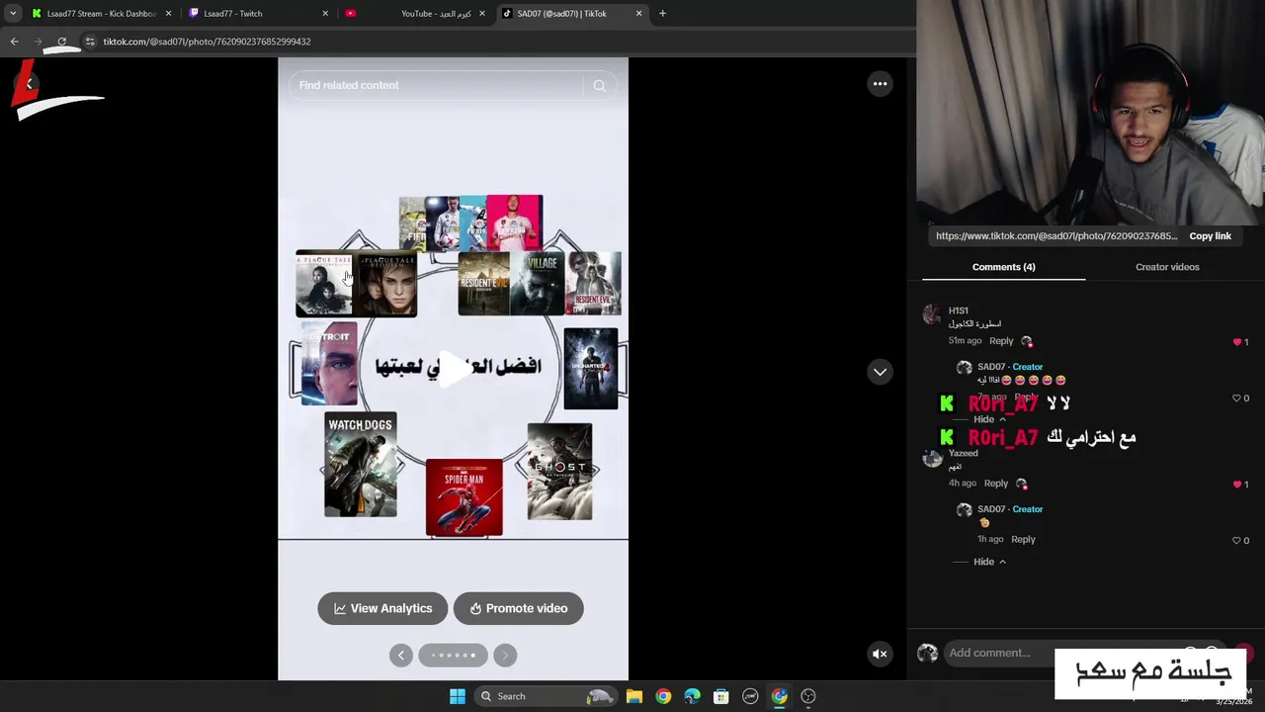Open a new browser tab

point(662,14)
